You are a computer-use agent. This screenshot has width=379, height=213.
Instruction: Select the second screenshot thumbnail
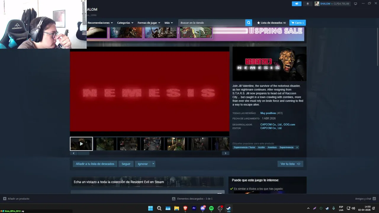pyautogui.click(x=105, y=144)
